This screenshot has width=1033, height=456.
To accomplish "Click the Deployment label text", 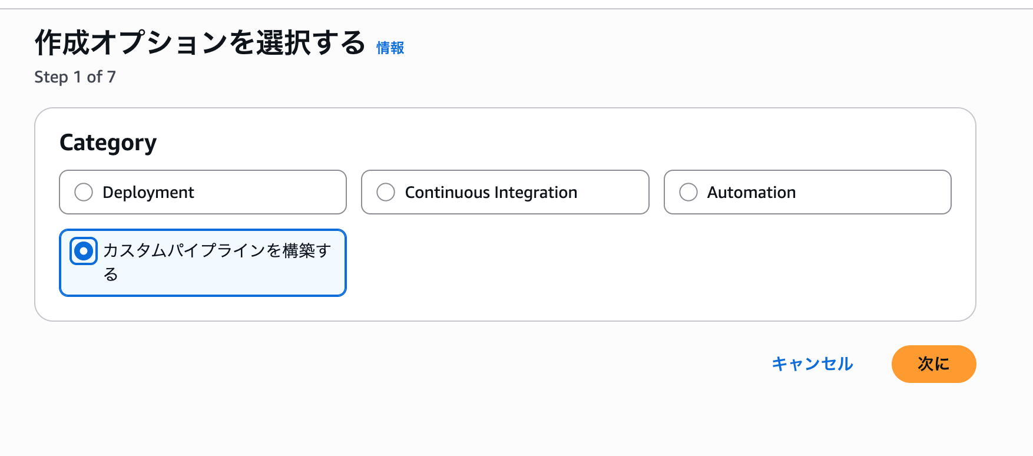I will point(148,193).
